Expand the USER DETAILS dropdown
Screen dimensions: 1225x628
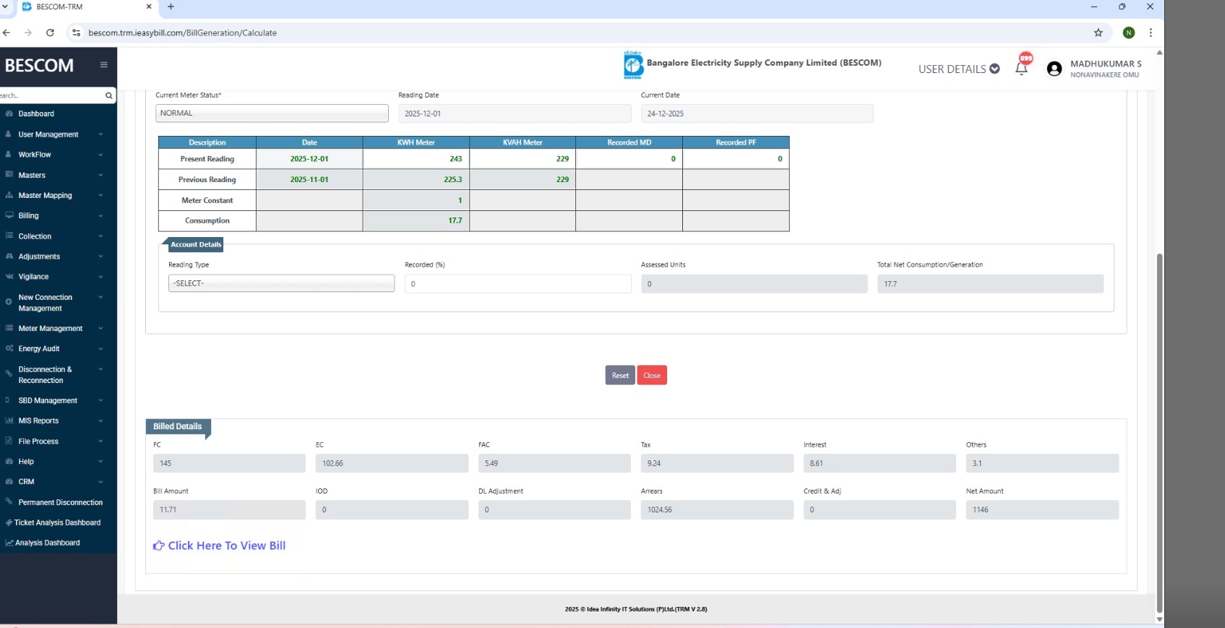[958, 69]
